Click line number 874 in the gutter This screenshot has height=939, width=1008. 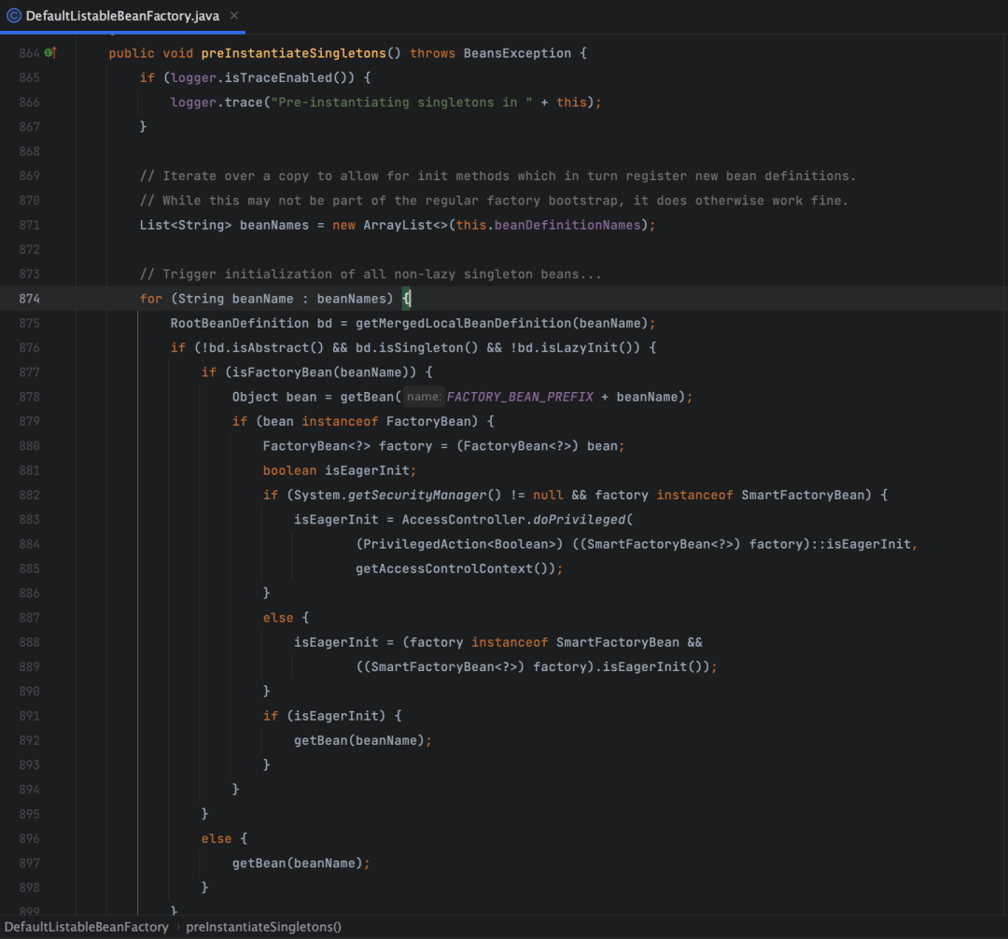tap(29, 299)
